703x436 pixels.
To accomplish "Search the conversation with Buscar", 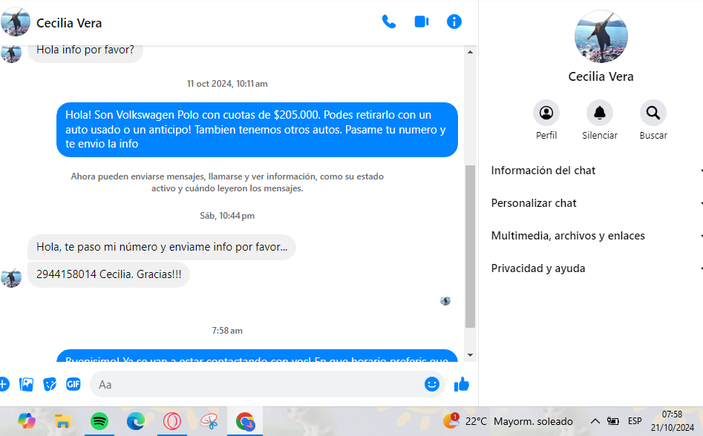I will tap(653, 113).
